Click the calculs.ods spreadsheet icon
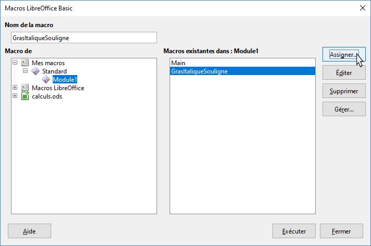 click(25, 96)
